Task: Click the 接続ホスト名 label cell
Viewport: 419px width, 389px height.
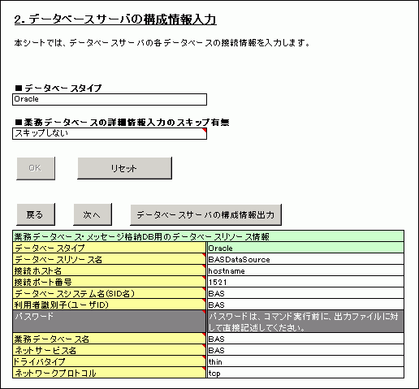Action: click(109, 270)
